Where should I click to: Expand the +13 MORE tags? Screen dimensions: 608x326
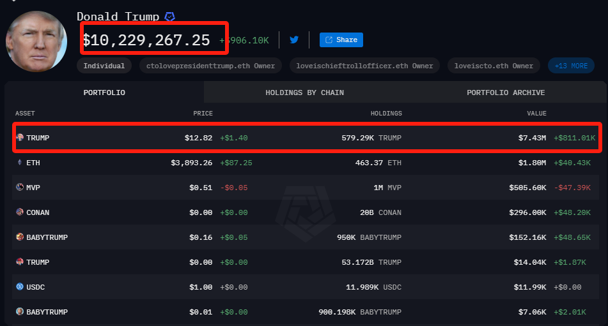[571, 66]
